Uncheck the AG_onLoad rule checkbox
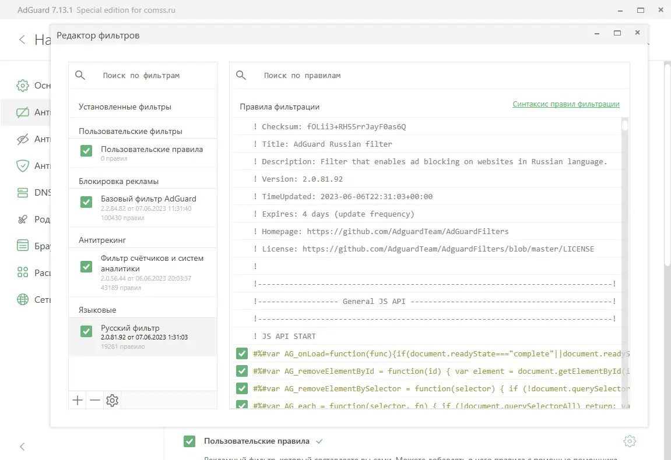 point(241,353)
